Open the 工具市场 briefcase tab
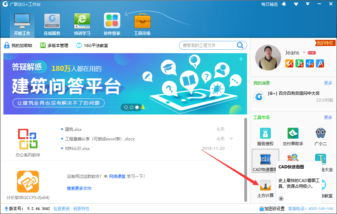This screenshot has width=337, height=214. click(x=142, y=25)
